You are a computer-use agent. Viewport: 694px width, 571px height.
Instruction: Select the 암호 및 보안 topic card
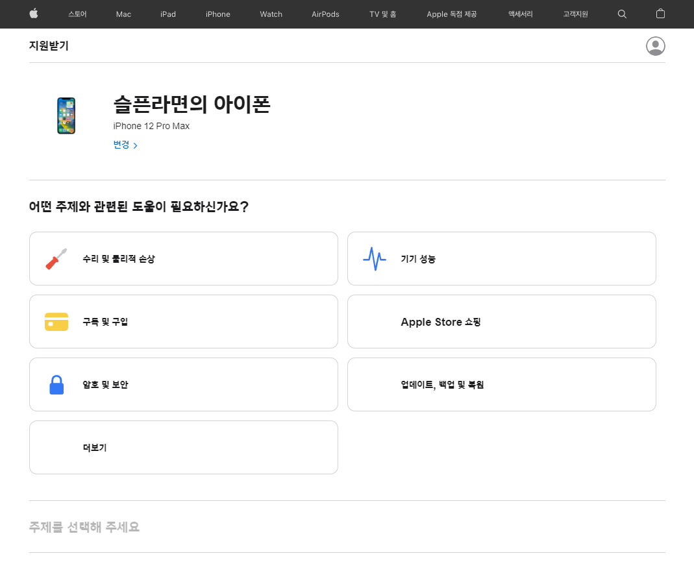(x=184, y=384)
